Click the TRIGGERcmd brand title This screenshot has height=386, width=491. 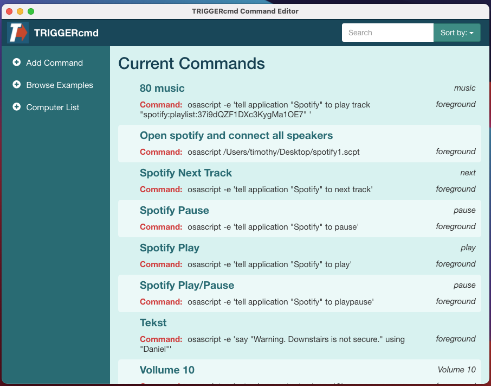coord(66,33)
